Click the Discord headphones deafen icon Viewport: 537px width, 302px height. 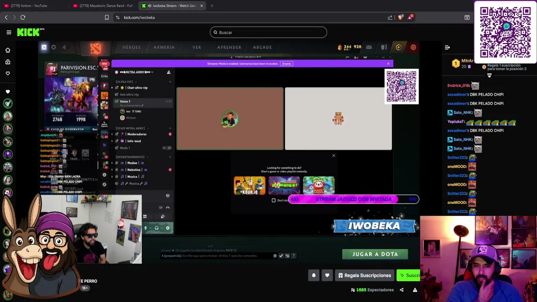(x=156, y=228)
